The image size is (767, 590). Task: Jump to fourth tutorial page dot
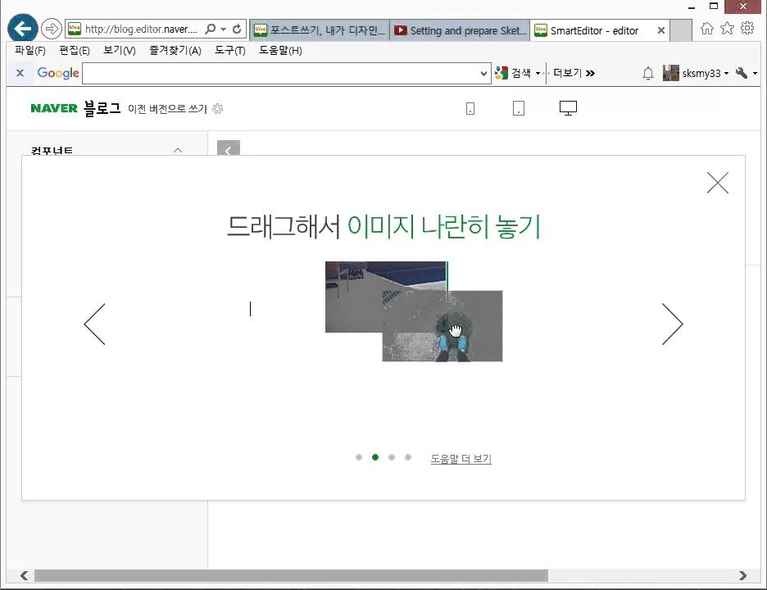click(x=408, y=457)
